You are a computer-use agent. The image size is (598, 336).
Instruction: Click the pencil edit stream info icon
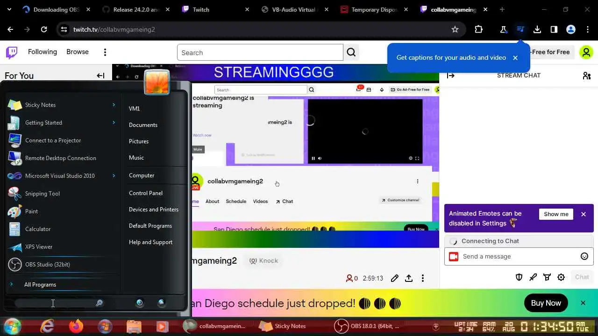pyautogui.click(x=395, y=278)
